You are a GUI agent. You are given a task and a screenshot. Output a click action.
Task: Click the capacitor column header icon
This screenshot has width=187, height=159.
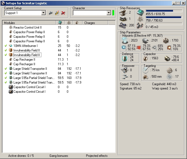[x=78, y=23]
